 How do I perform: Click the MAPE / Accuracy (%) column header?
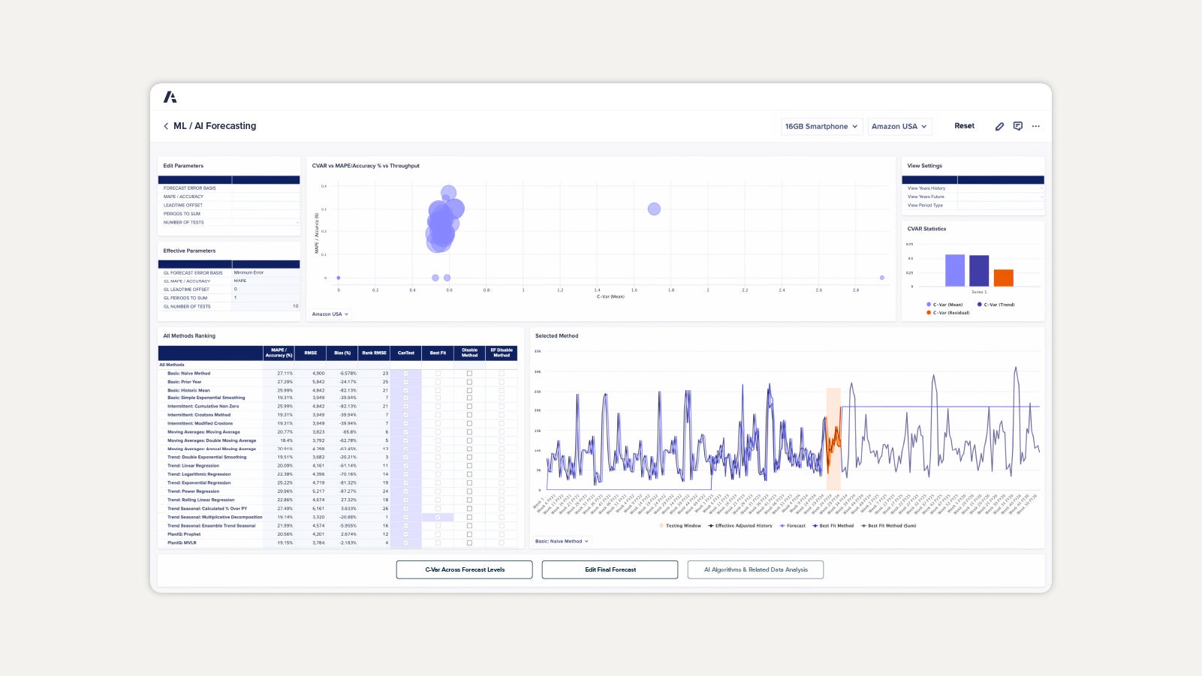[279, 353]
